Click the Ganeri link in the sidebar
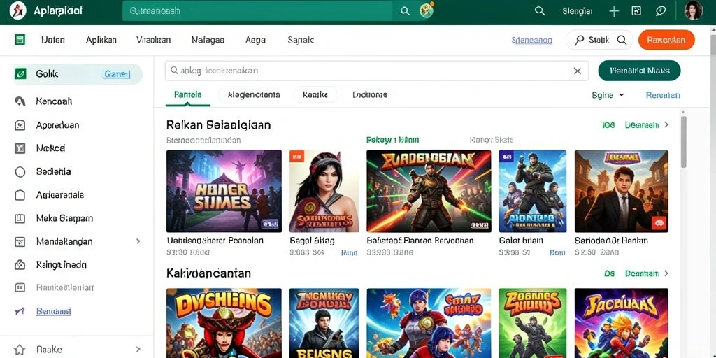Screen dimensions: 716x358 [117, 73]
